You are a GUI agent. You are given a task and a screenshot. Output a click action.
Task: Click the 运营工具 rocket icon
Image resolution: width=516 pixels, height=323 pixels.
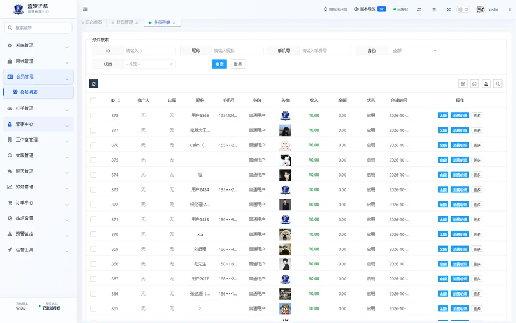coord(10,250)
